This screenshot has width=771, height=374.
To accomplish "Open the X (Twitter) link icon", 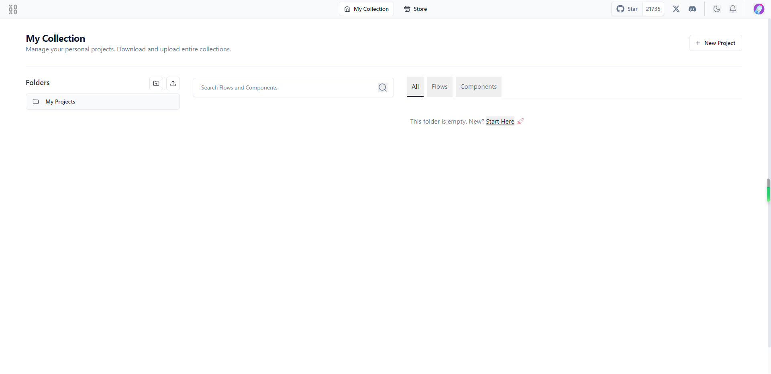I will tap(676, 9).
